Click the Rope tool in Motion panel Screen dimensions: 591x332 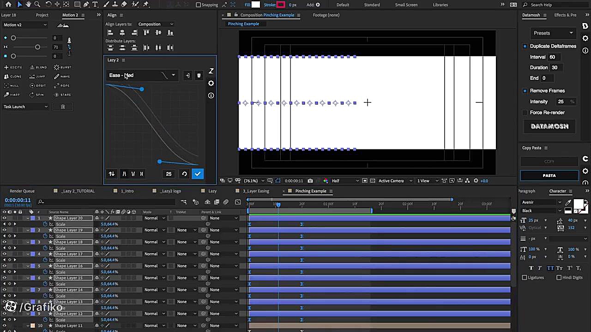click(x=62, y=85)
